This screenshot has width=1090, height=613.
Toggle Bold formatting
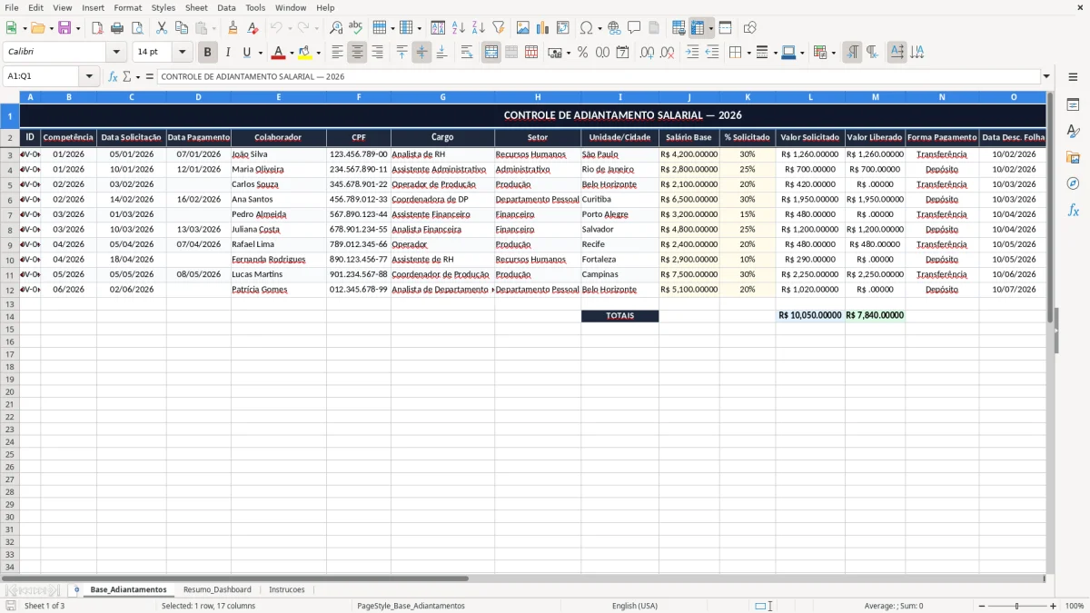pyautogui.click(x=208, y=53)
